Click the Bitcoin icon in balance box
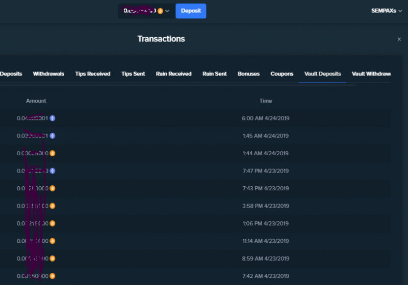This screenshot has width=408, height=285. coord(160,11)
